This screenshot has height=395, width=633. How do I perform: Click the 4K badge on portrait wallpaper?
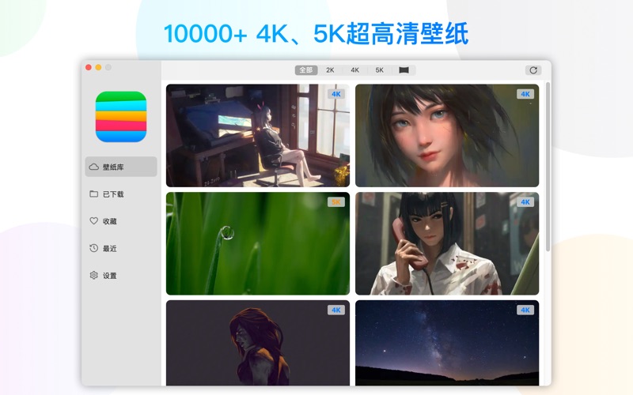click(525, 94)
